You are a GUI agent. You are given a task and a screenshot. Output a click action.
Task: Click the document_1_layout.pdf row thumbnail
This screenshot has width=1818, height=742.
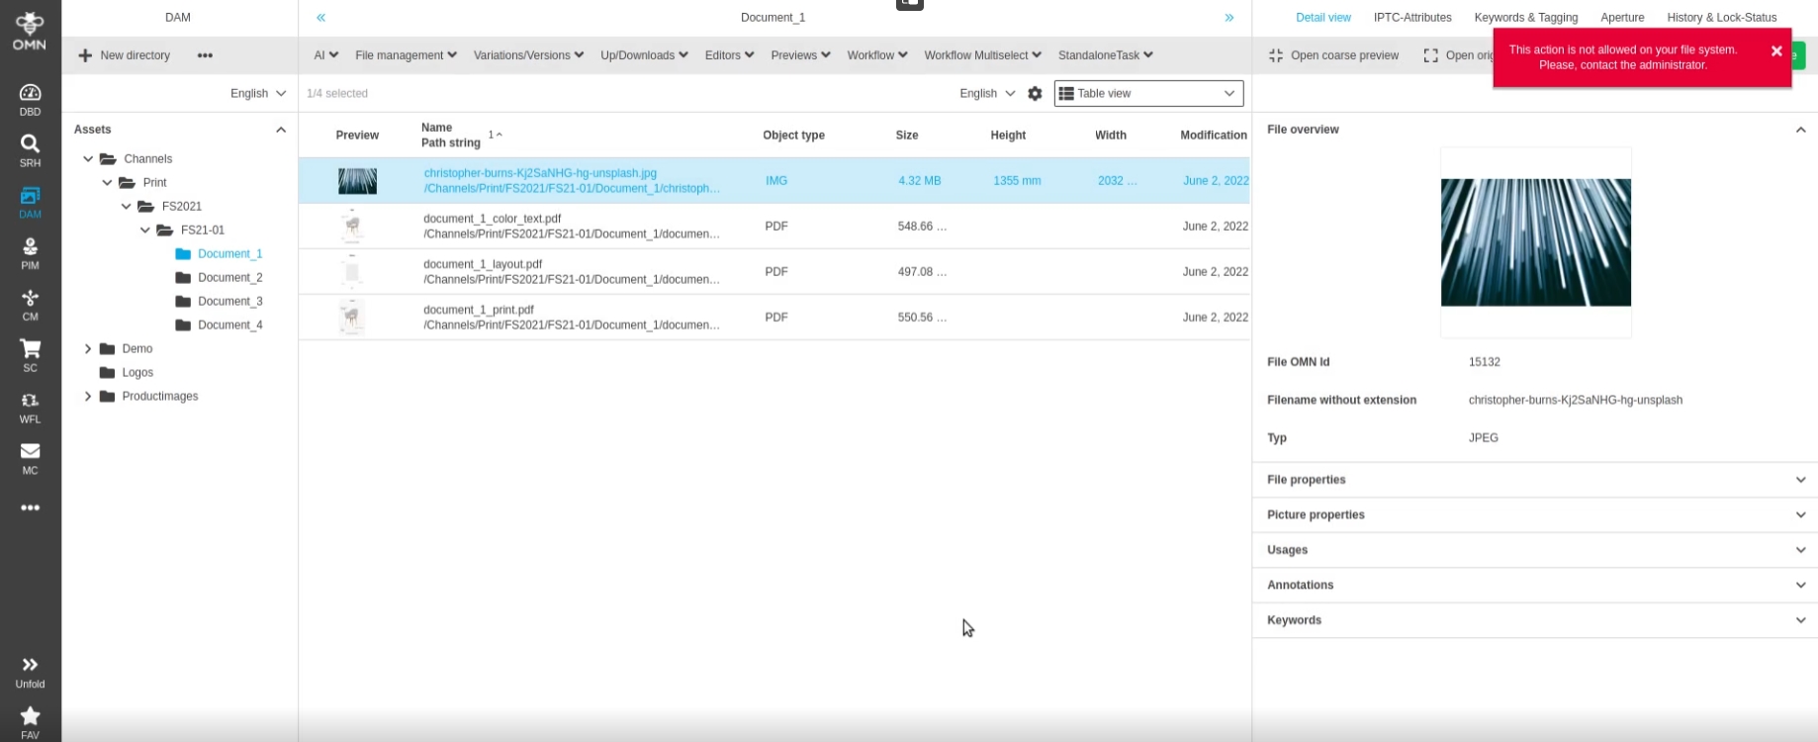352,271
